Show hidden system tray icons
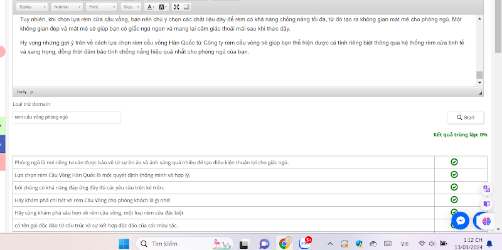The image size is (502, 250). [330, 244]
